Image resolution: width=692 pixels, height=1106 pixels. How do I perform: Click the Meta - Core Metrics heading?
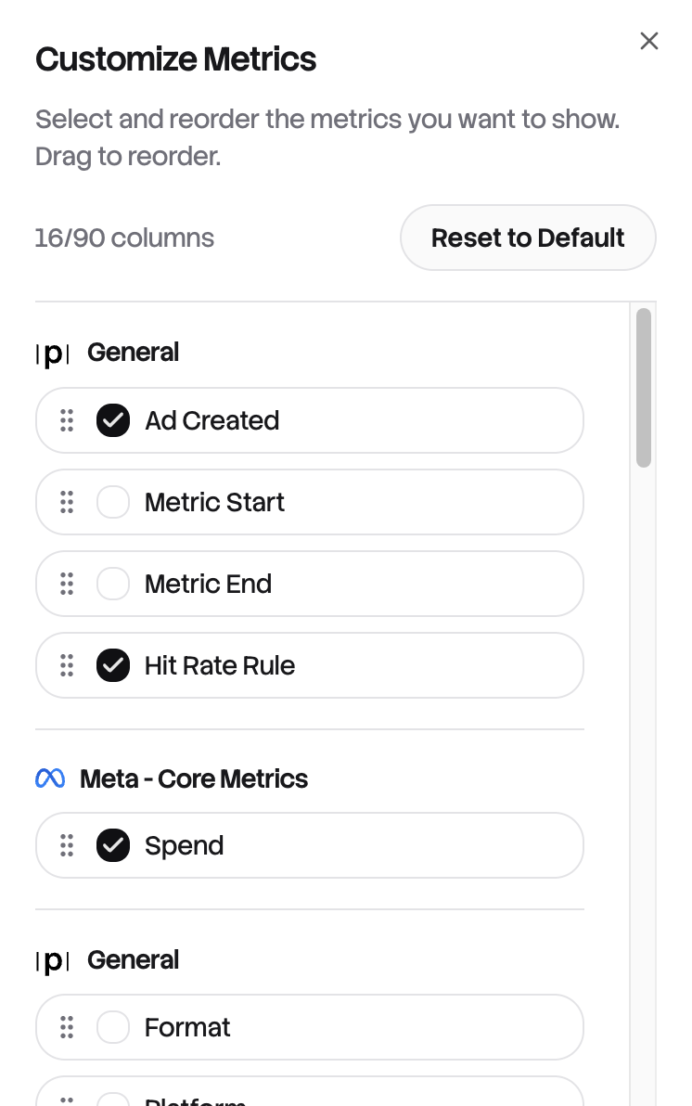pyautogui.click(x=194, y=778)
